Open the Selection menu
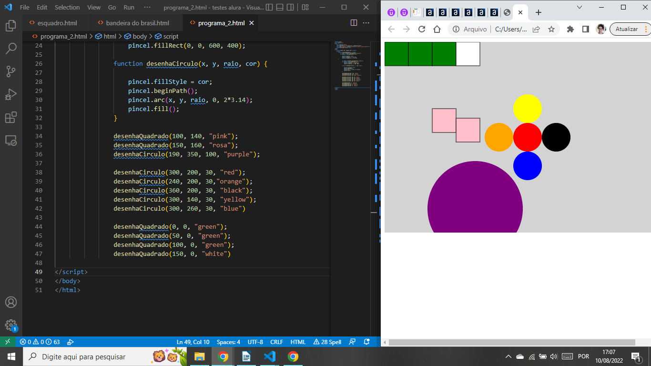The width and height of the screenshot is (651, 366). (x=67, y=7)
